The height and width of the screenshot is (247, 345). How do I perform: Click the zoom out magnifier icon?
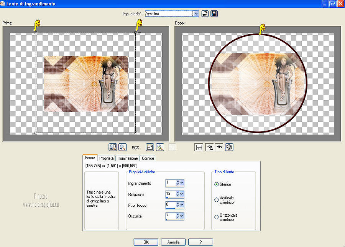point(113,147)
